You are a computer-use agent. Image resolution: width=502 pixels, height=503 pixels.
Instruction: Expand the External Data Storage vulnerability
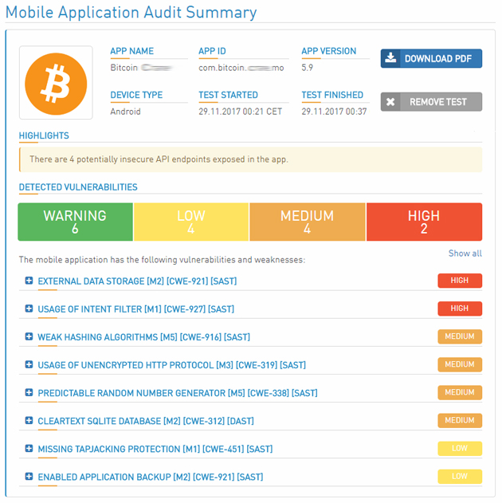click(x=29, y=281)
